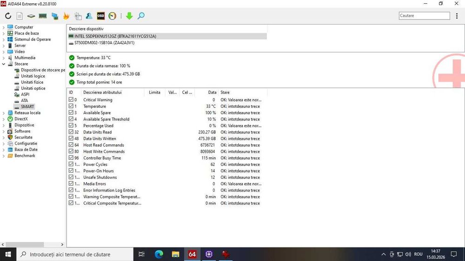
Task: Click the Windows taskbar search box
Action: coord(75,254)
